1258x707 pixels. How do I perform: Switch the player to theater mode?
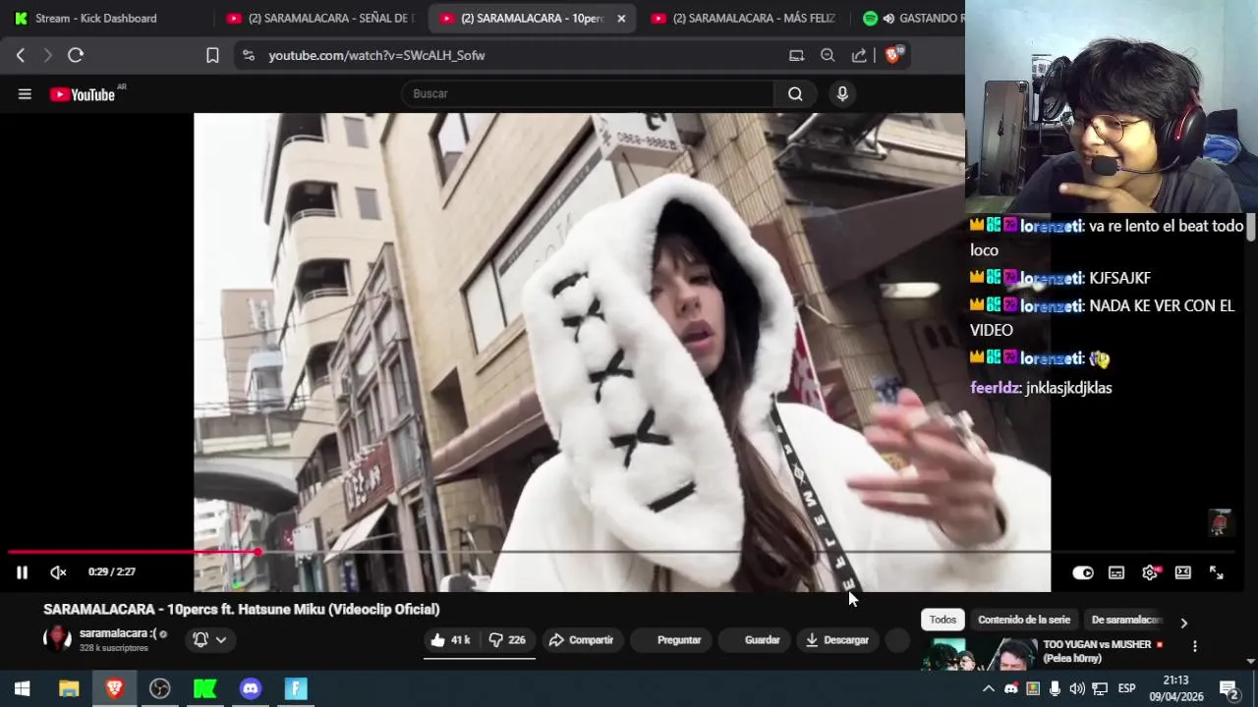pos(1183,572)
